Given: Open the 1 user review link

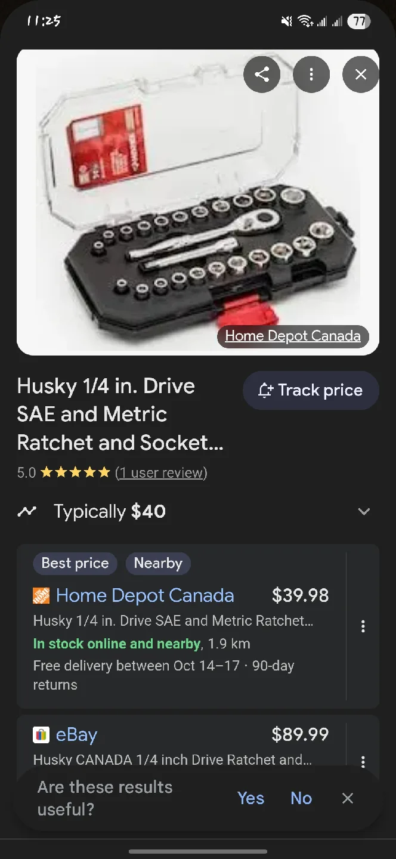Looking at the screenshot, I should click(x=161, y=472).
